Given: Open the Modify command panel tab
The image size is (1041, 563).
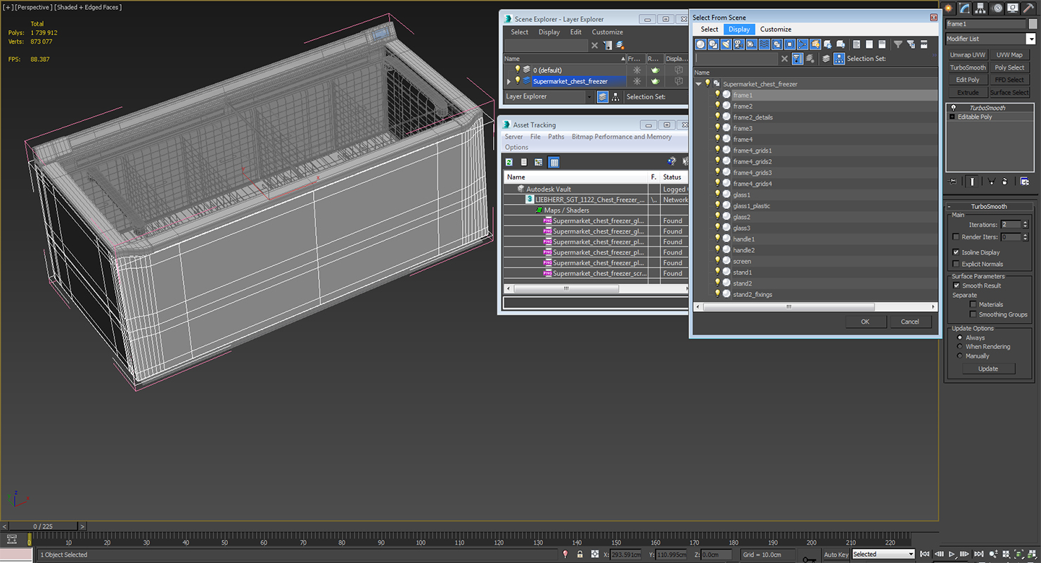Looking at the screenshot, I should pyautogui.click(x=966, y=8).
